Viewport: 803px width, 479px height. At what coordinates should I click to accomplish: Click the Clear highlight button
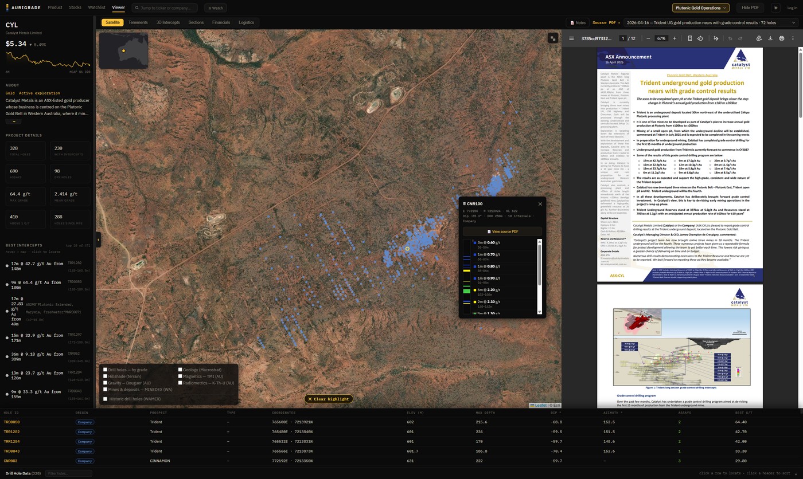(329, 399)
